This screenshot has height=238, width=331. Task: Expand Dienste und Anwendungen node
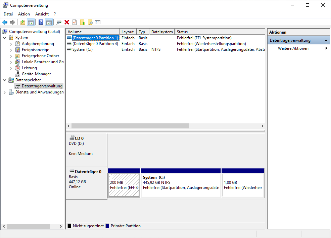point(5,92)
